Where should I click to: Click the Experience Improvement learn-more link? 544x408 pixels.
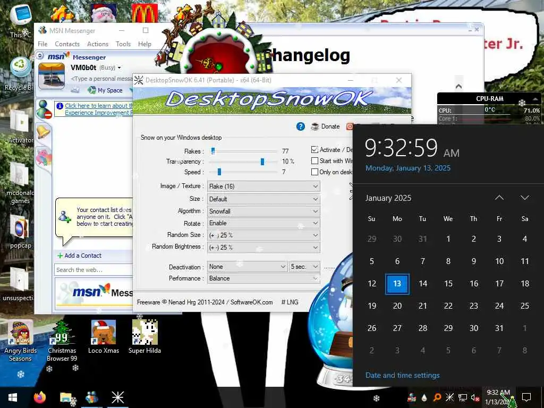[98, 109]
